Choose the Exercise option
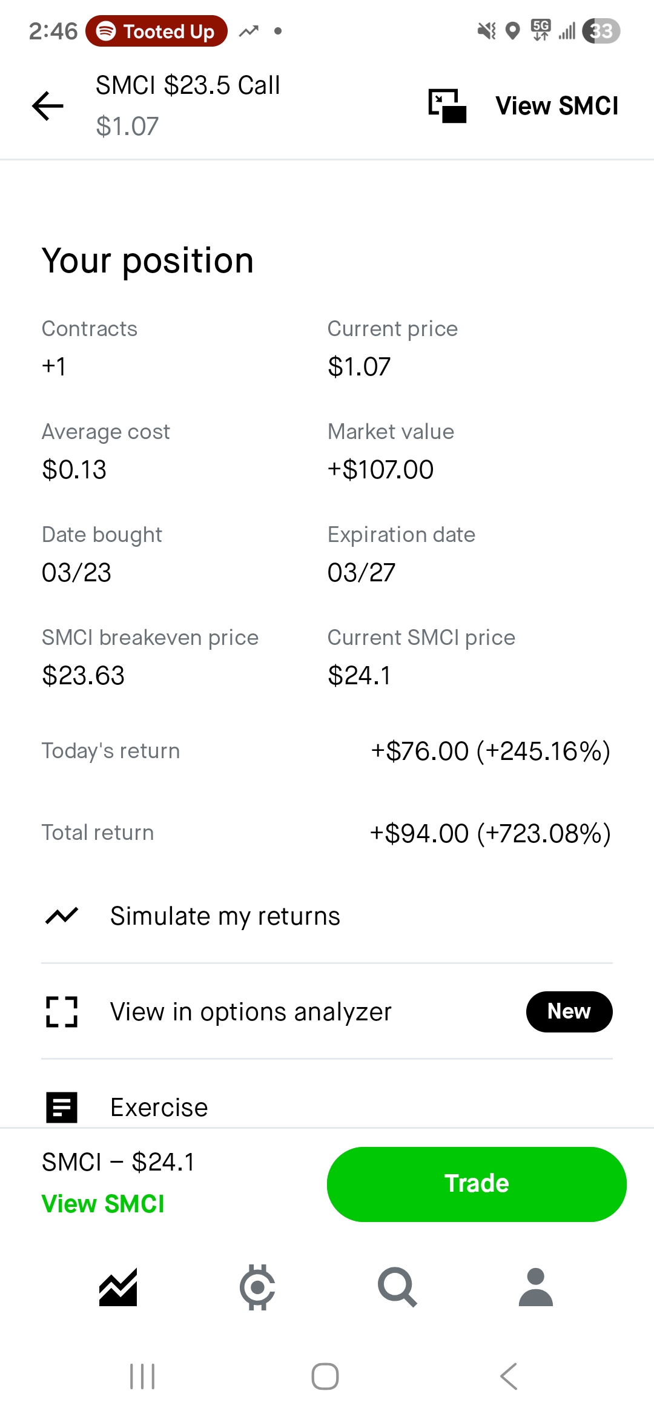Screen dimensions: 654x1417 point(159,1108)
